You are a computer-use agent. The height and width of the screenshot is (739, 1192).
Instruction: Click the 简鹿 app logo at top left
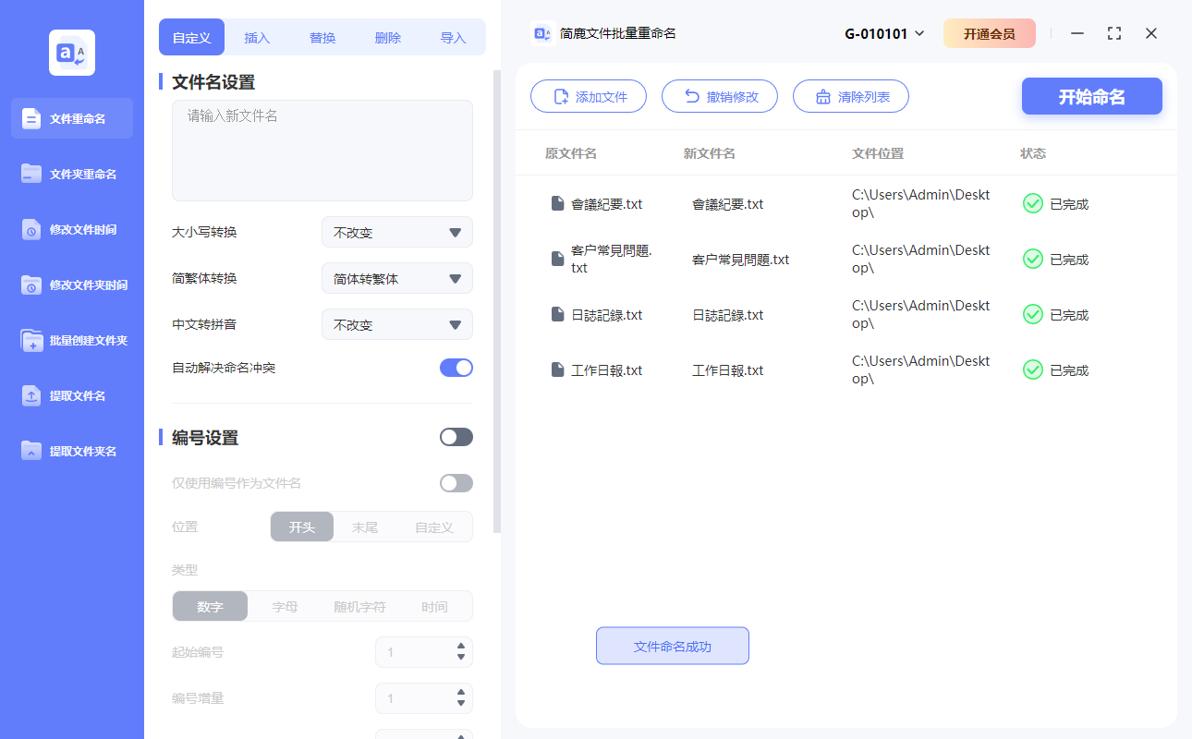[71, 53]
